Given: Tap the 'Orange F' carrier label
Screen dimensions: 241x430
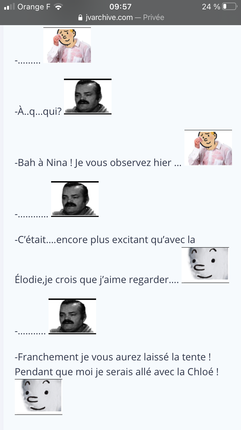Looking at the screenshot, I should point(34,7).
